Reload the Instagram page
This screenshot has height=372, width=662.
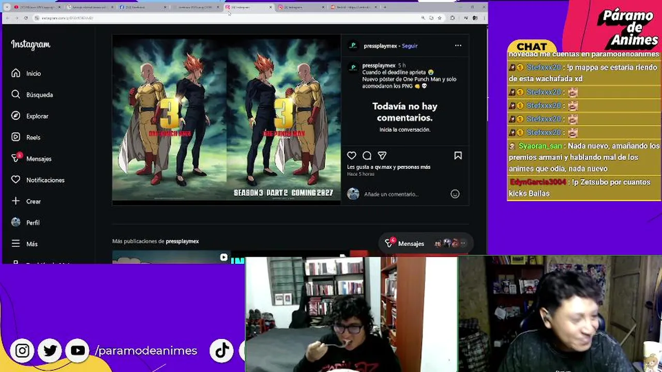point(26,18)
